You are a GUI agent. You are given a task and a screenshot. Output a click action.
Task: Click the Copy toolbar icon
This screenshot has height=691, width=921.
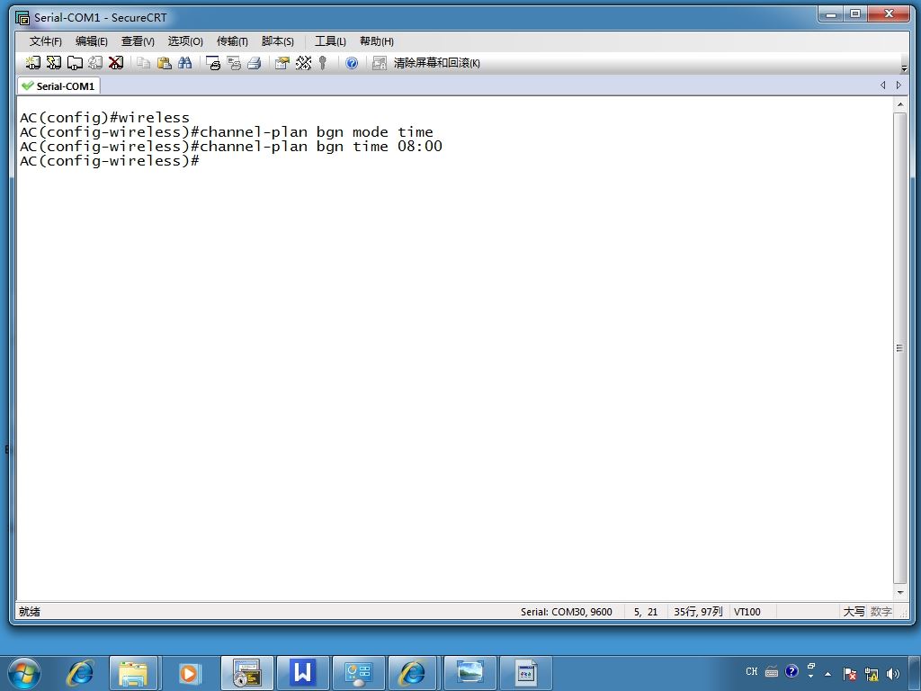(143, 62)
